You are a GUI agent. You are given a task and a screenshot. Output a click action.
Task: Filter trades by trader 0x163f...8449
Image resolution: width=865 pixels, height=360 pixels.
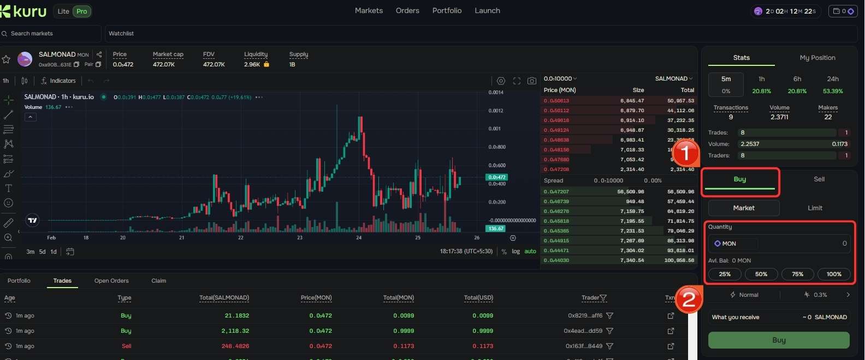[610, 346]
